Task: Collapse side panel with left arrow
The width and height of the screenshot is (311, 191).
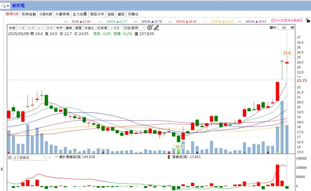Action: pos(2,169)
